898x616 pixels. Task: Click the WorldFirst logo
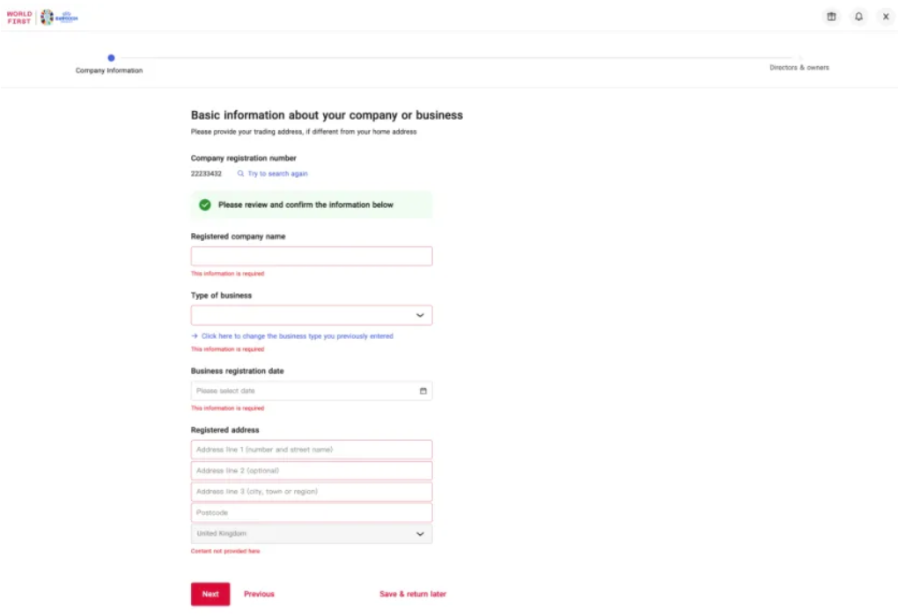click(x=19, y=17)
